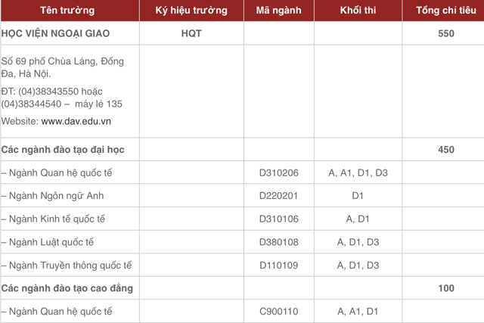
Task: Click the school code "HQT" cell
Action: (x=191, y=34)
